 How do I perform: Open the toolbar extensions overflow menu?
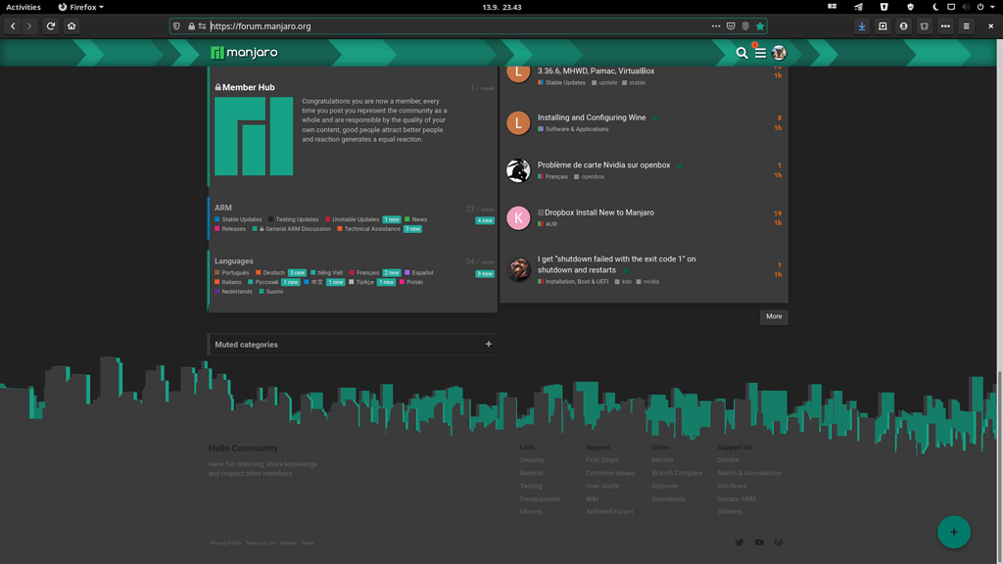945,26
